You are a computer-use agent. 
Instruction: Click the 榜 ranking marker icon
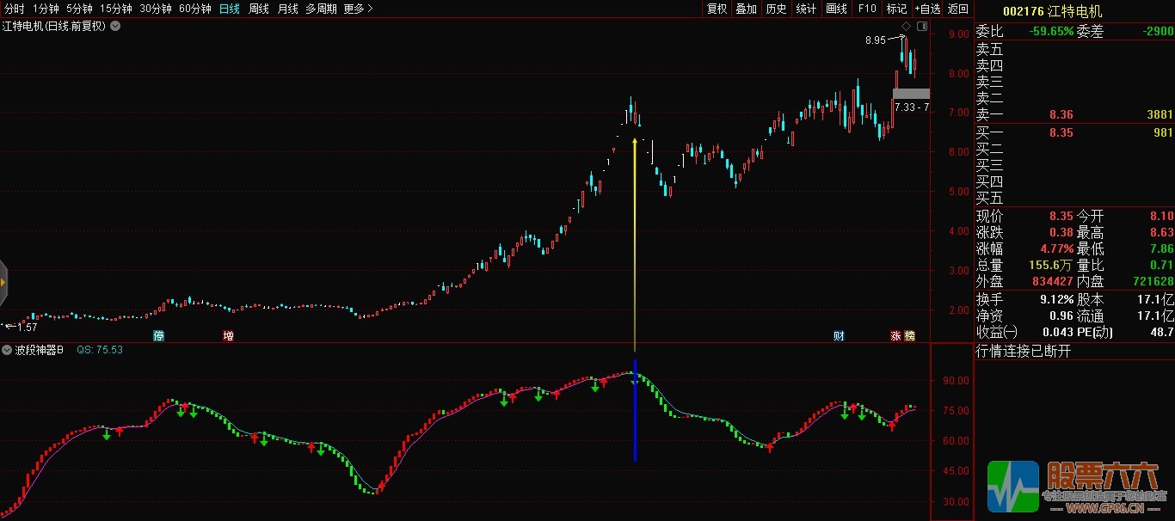[910, 335]
